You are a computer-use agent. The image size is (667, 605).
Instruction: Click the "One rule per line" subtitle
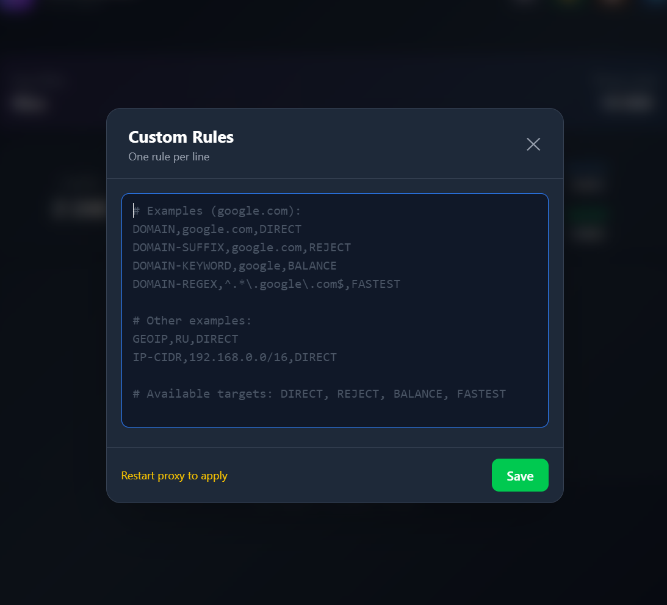click(x=168, y=157)
